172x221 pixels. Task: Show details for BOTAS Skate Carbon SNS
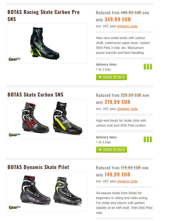pyautogui.click(x=111, y=150)
